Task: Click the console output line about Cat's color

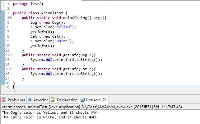Action: (49, 117)
